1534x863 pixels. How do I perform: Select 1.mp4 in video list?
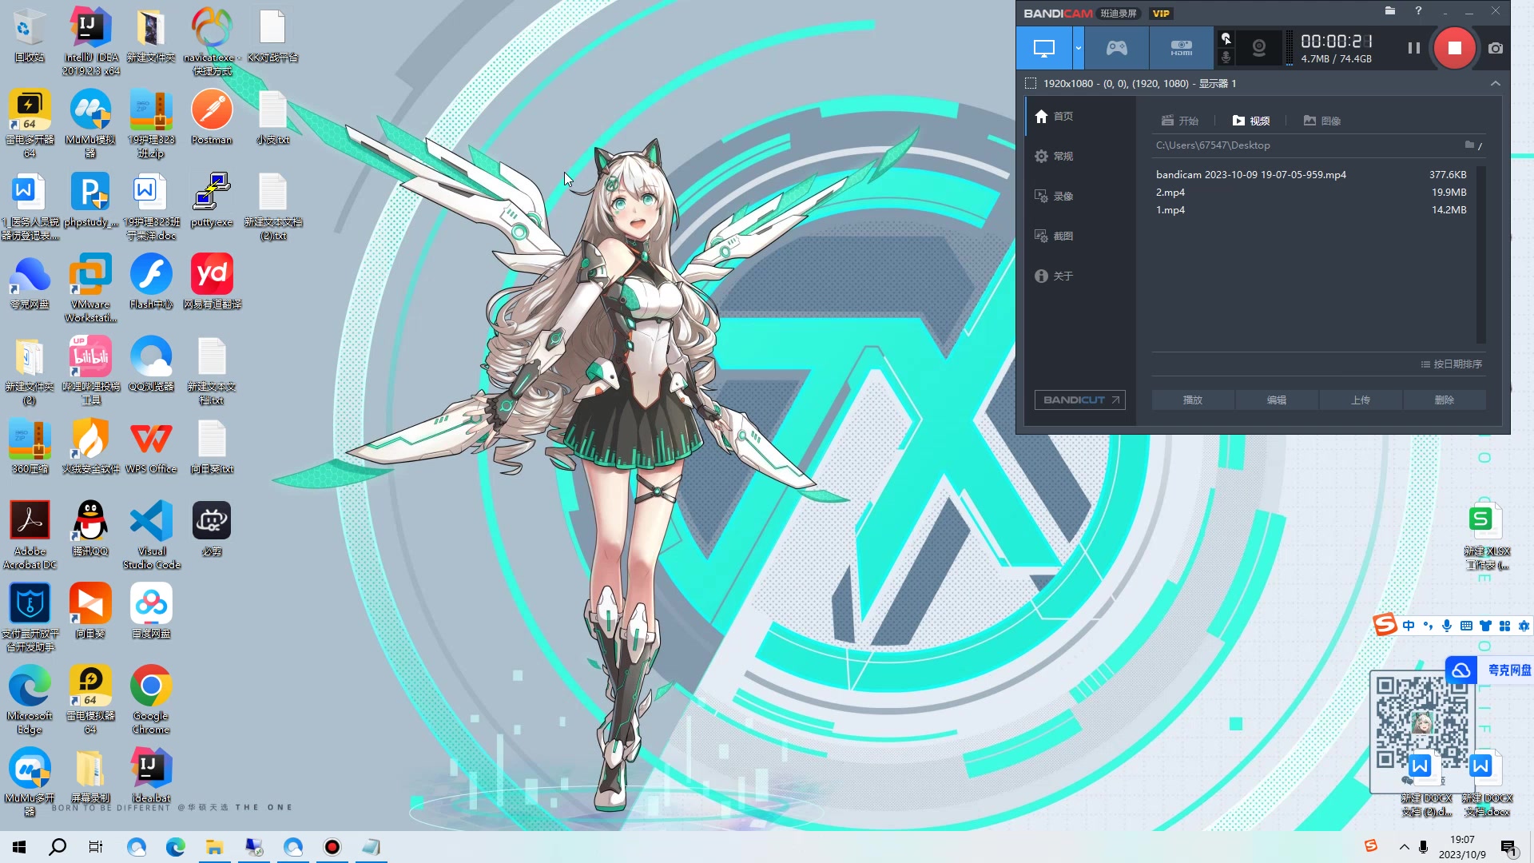[1310, 209]
